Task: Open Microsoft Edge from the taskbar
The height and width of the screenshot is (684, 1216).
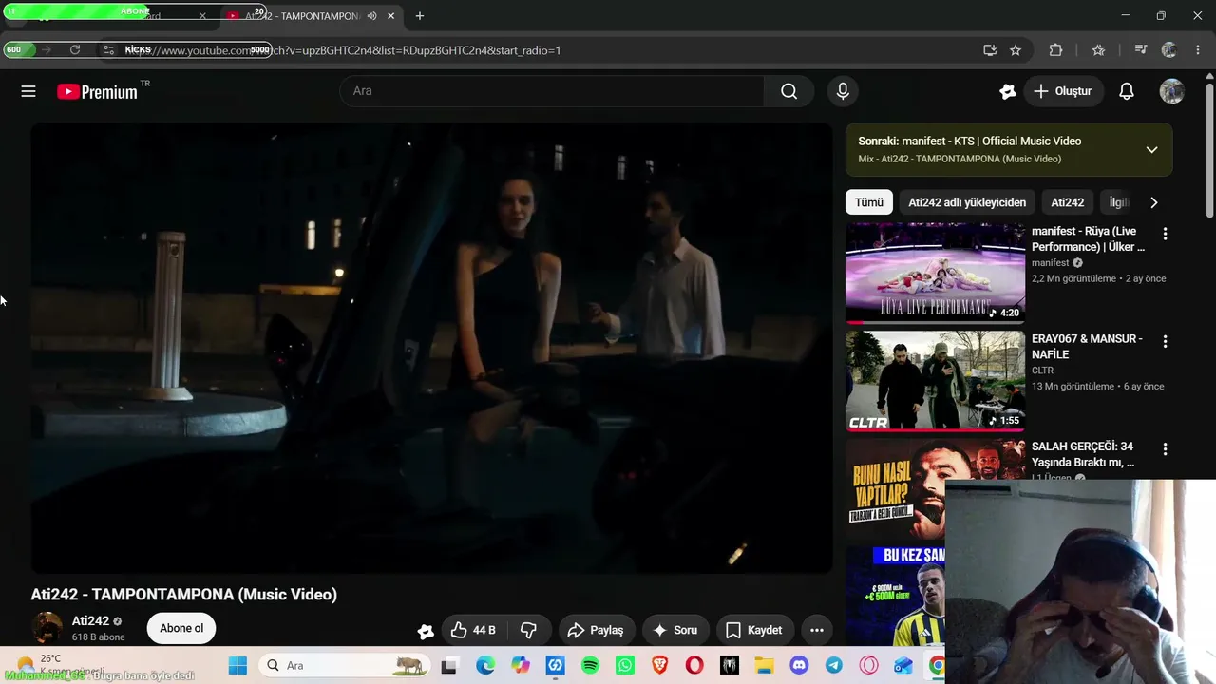Action: 485,666
